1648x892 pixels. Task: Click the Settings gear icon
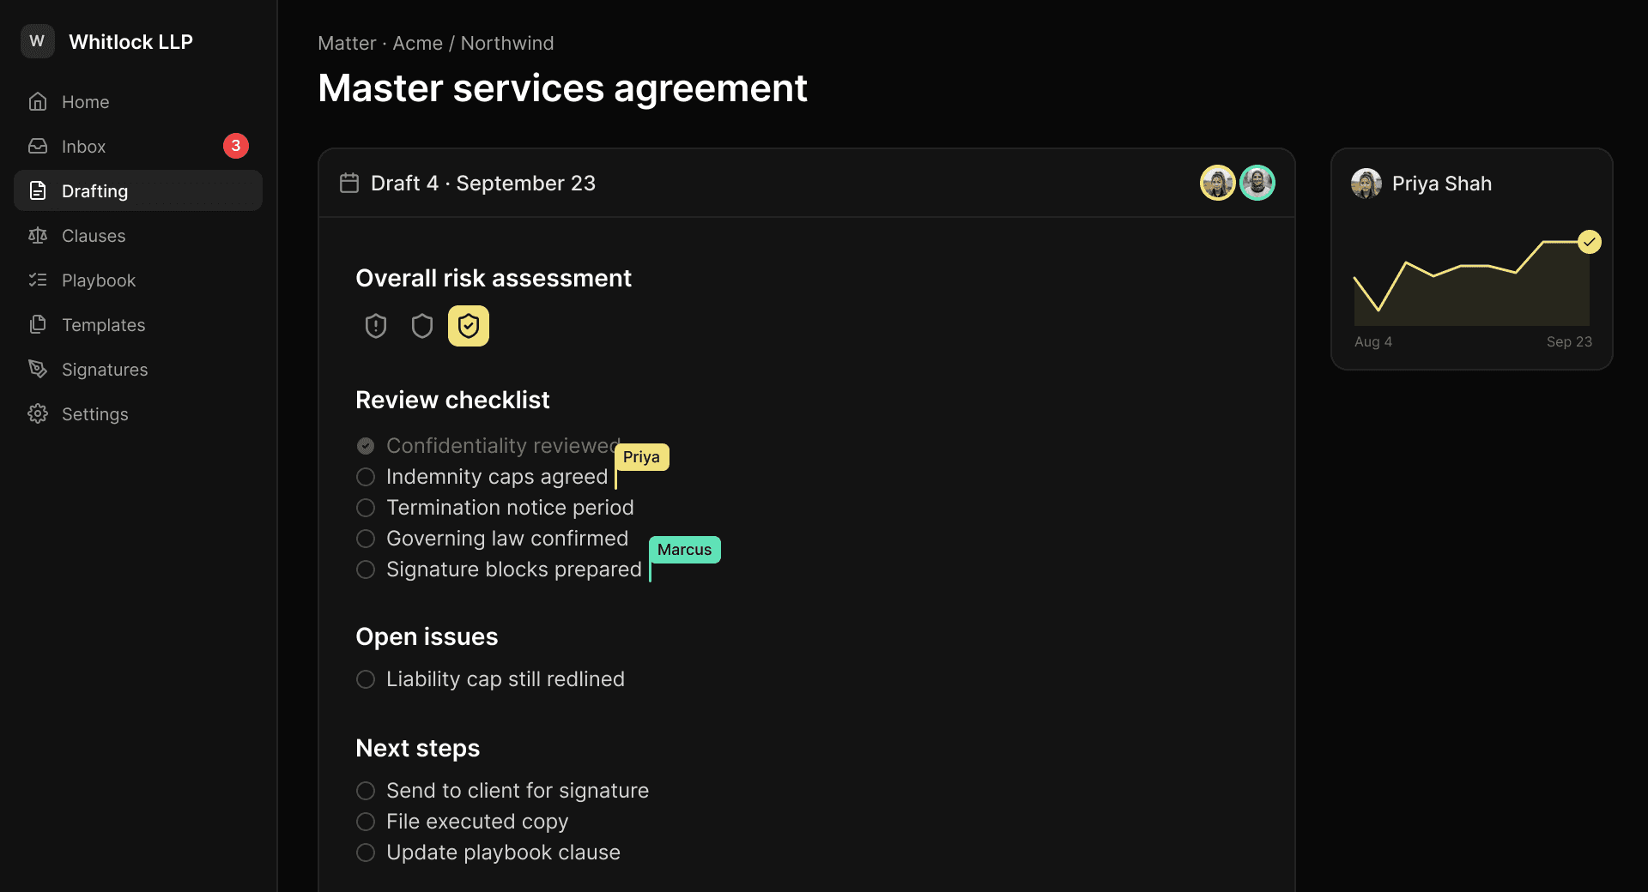pyautogui.click(x=38, y=413)
